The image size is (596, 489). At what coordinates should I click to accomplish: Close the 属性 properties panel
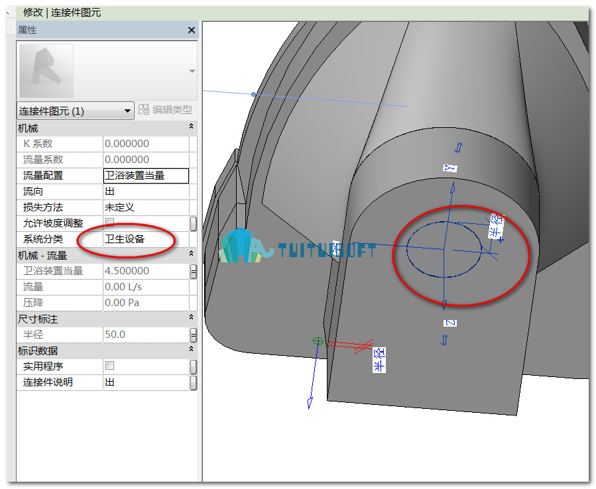[191, 30]
